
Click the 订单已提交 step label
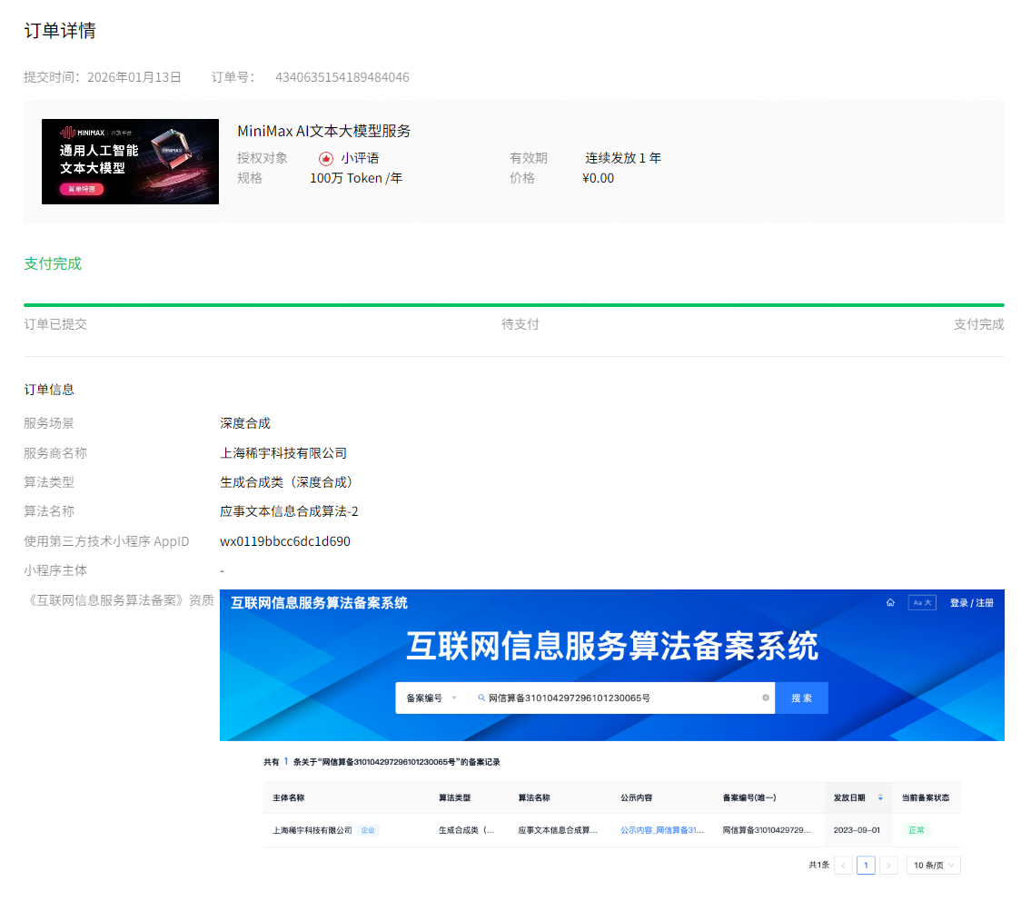pos(55,324)
